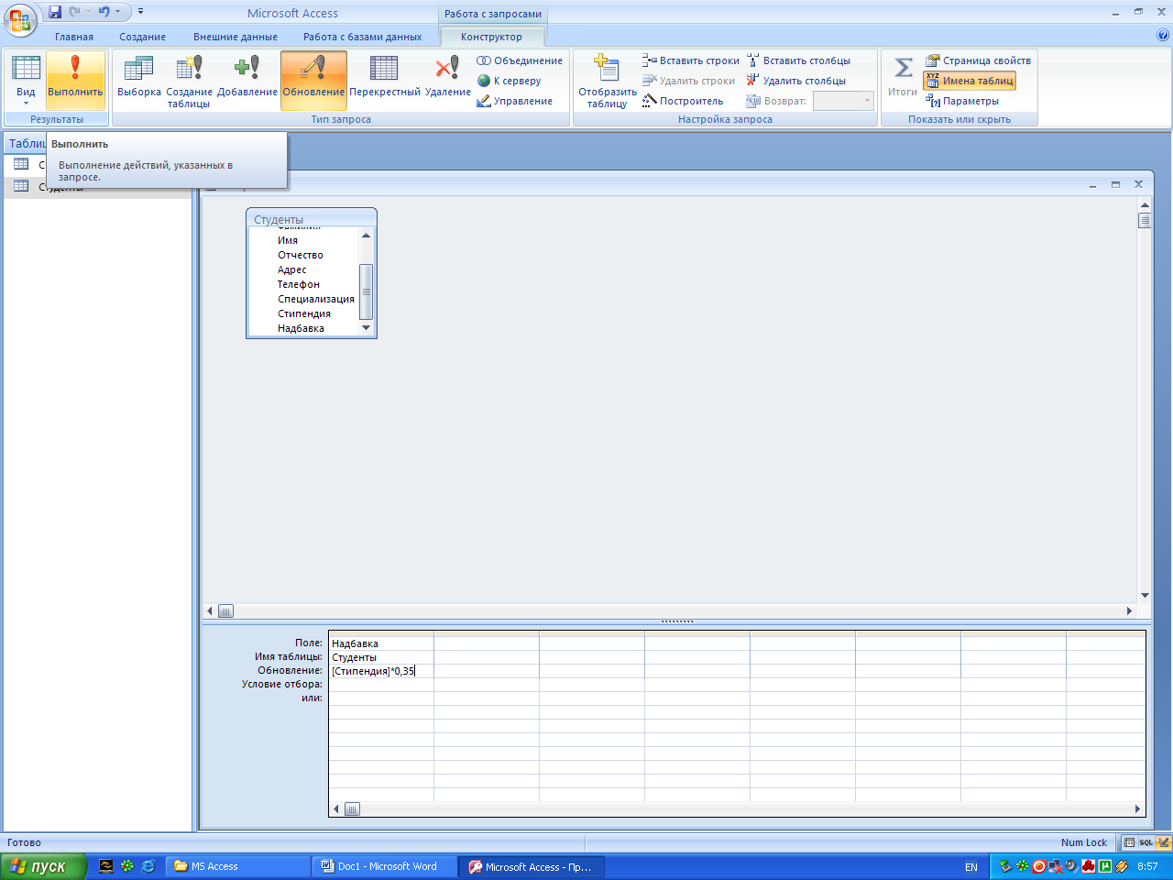The height and width of the screenshot is (880, 1173).
Task: Select the Специализация field
Action: click(316, 299)
